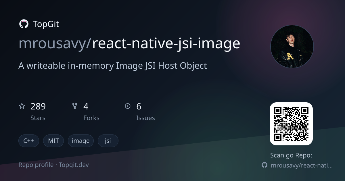Click the TopGit octocat logo icon
This screenshot has height=181, width=345.
(x=24, y=24)
